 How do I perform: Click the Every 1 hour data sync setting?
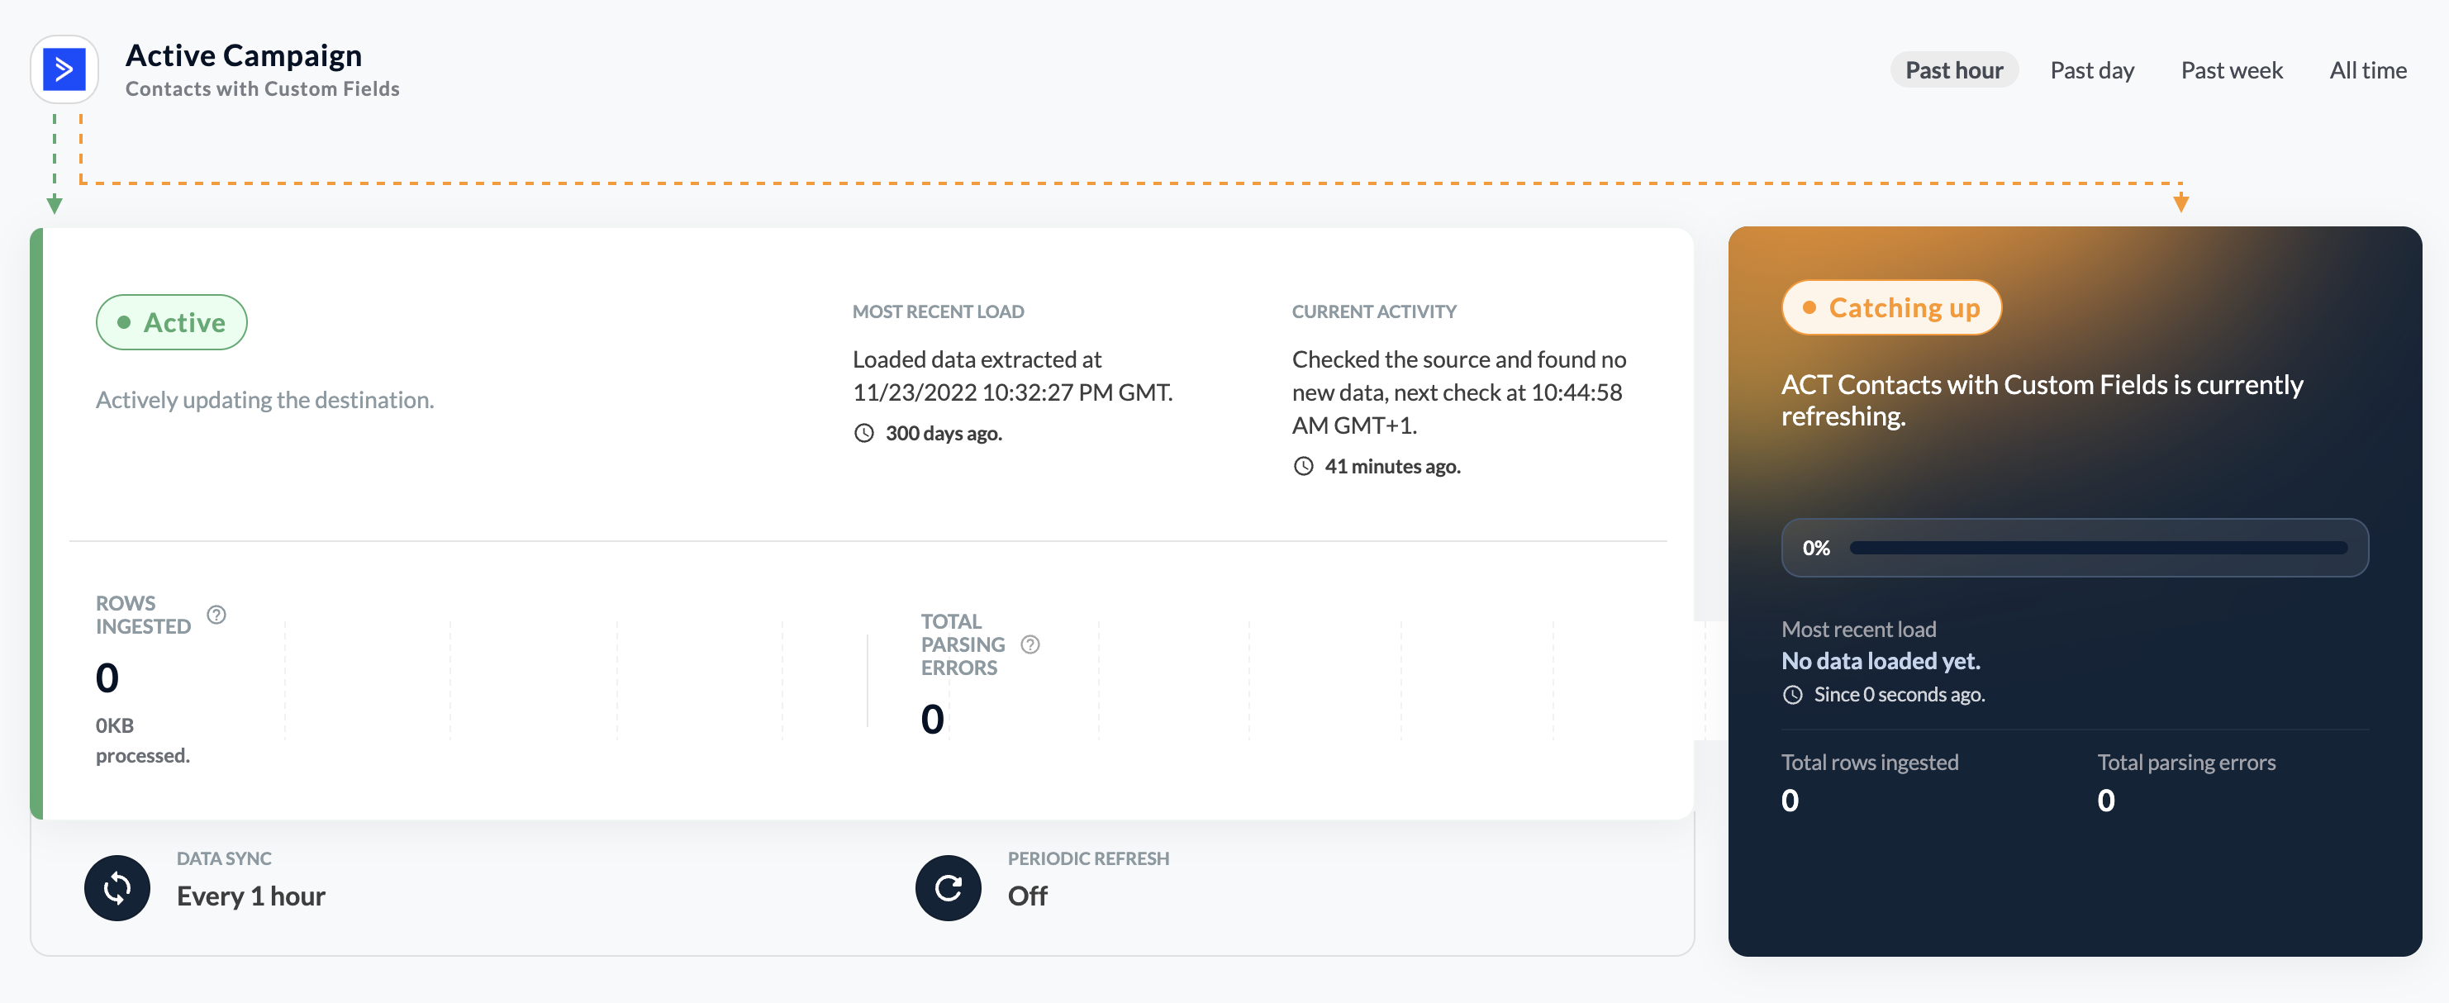click(x=251, y=896)
